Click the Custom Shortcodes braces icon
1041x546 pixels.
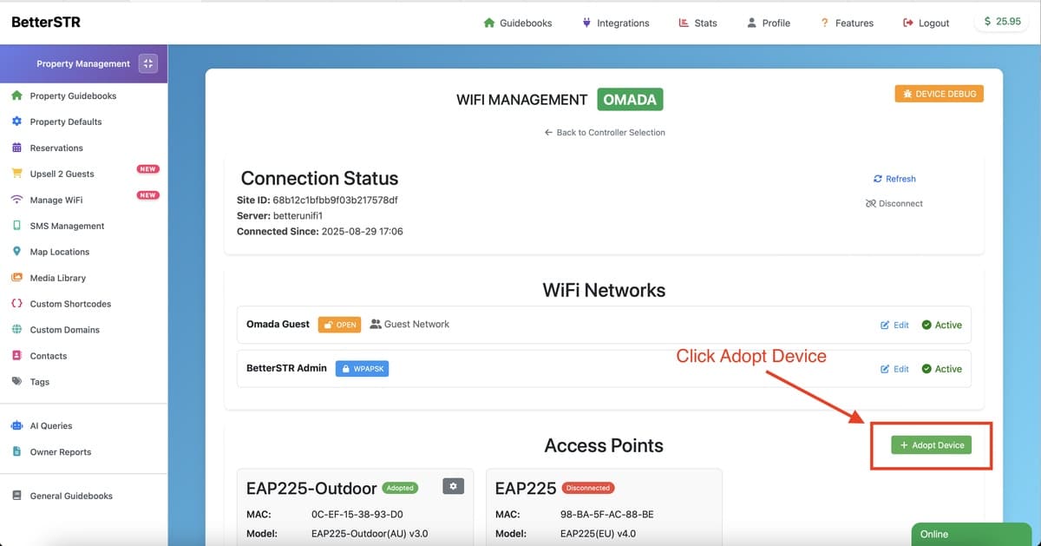pyautogui.click(x=16, y=304)
